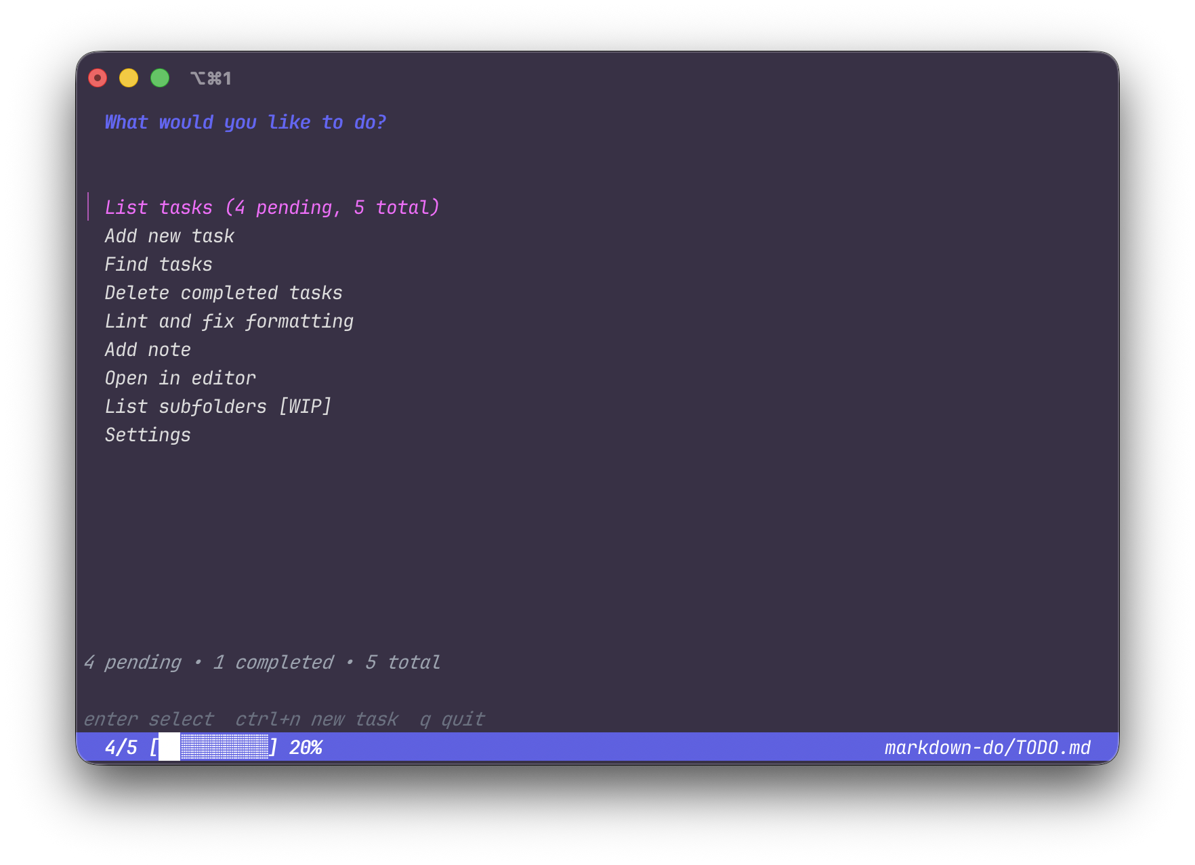Run "Lint and fix formatting"

tap(228, 321)
